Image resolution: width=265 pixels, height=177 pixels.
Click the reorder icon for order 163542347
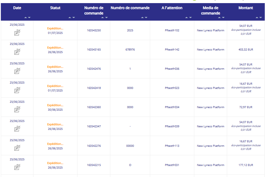pyautogui.click(x=17, y=129)
